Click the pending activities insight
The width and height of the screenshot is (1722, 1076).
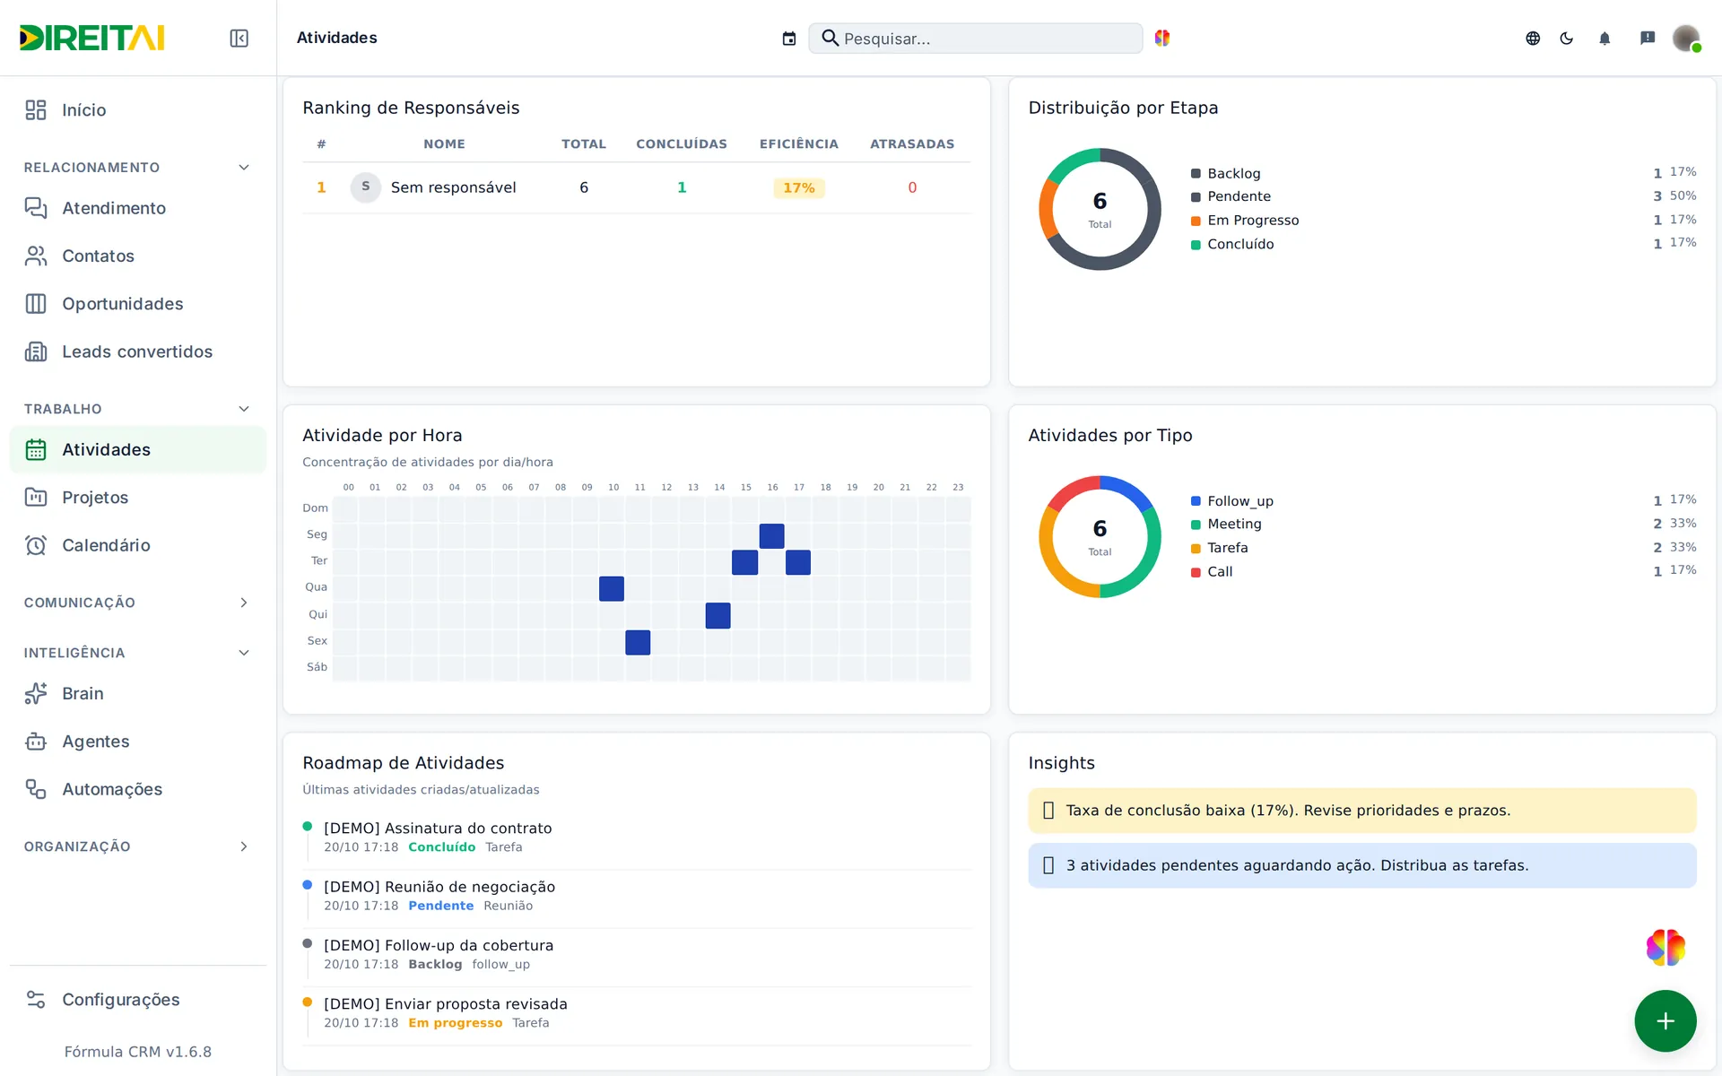pyautogui.click(x=1362, y=865)
